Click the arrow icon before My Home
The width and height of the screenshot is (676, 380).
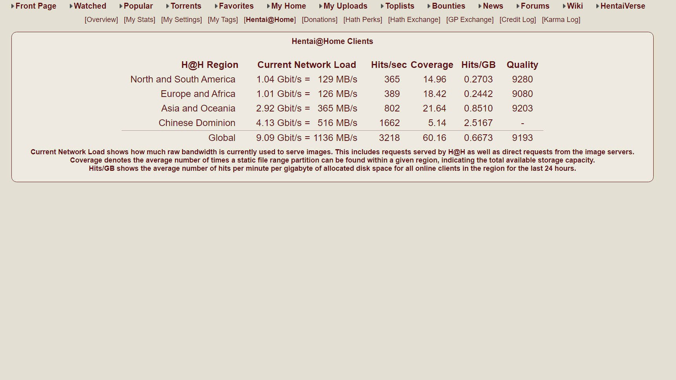click(x=268, y=6)
